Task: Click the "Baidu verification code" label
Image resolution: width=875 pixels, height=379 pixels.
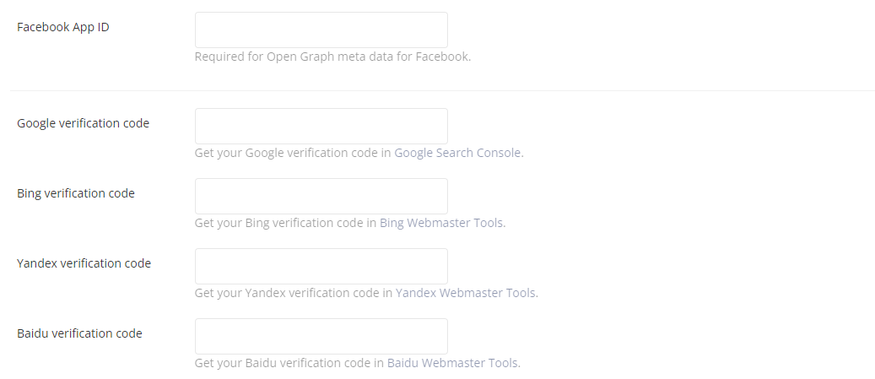Action: [x=79, y=333]
